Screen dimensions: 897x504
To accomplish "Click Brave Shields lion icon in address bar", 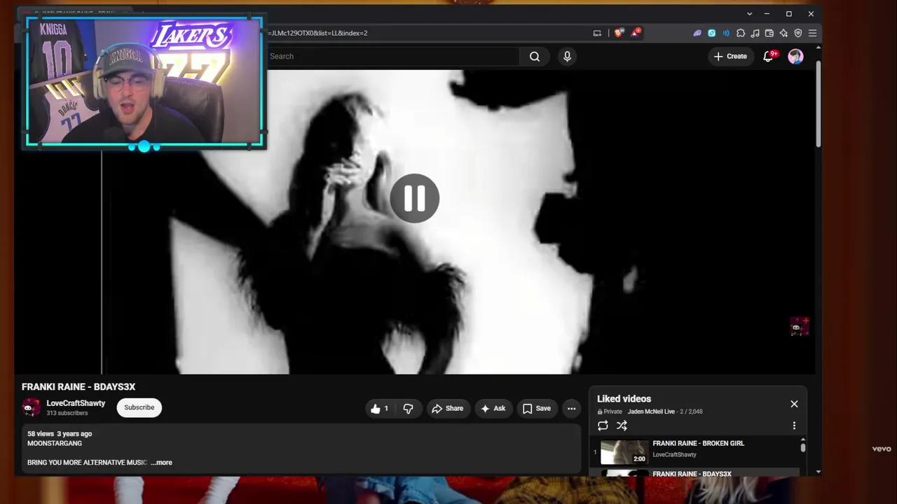I will (619, 33).
